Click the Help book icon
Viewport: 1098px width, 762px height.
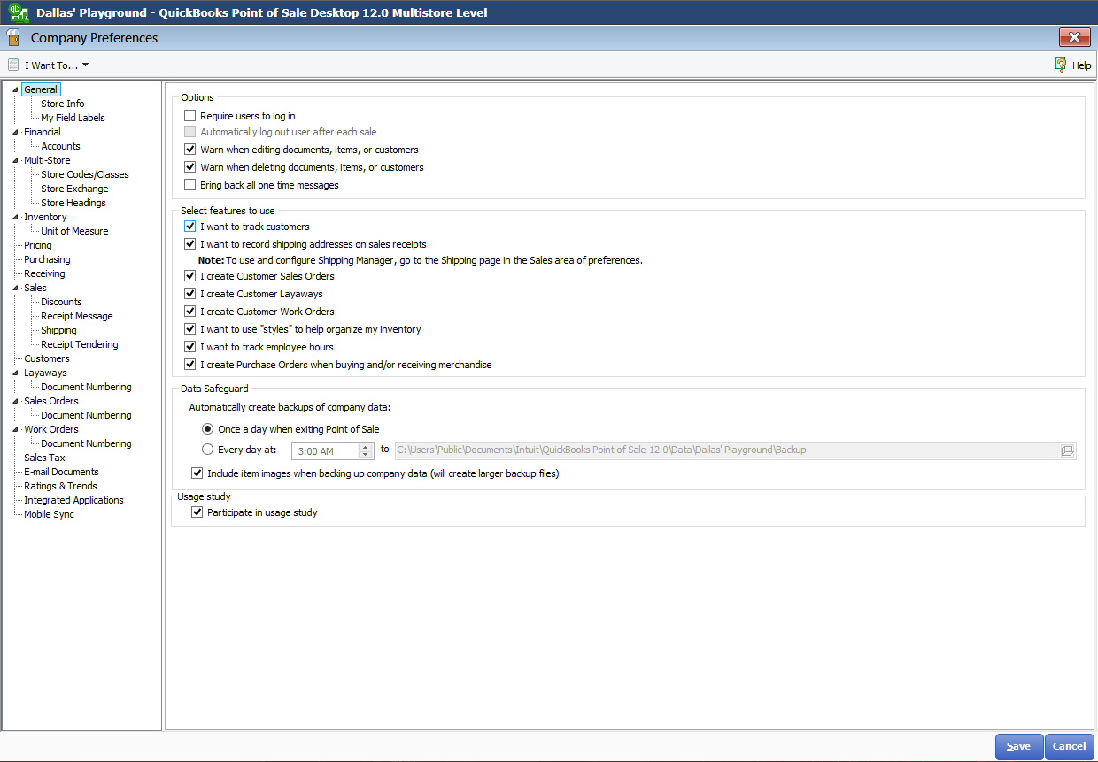pos(1061,65)
